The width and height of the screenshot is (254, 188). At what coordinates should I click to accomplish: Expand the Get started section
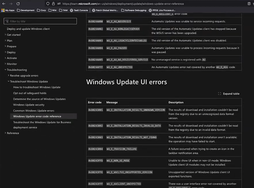[14, 35]
